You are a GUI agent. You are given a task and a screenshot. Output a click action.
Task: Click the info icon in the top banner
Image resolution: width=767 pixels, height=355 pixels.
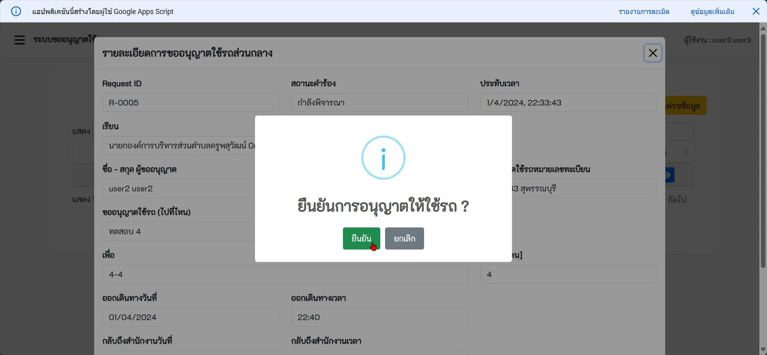tap(16, 11)
